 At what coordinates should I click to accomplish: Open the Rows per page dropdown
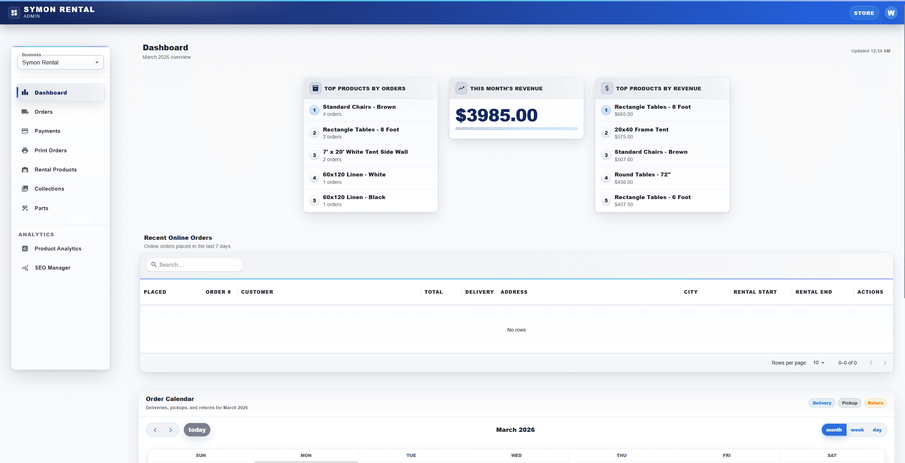point(819,362)
